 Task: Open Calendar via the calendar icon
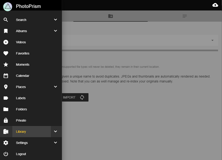6,76
